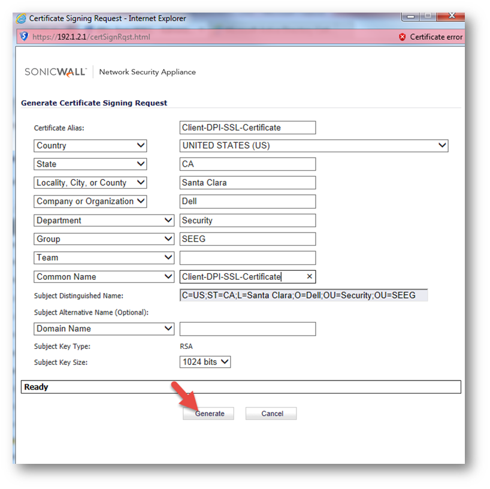Click the empty Domain Name value field
Viewport: 490px width, 489px height.
[248, 329]
